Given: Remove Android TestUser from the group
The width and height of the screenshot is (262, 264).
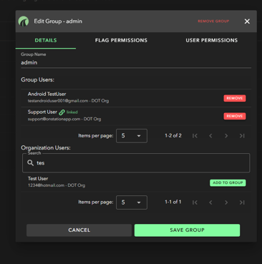Looking at the screenshot, I should pos(235,98).
